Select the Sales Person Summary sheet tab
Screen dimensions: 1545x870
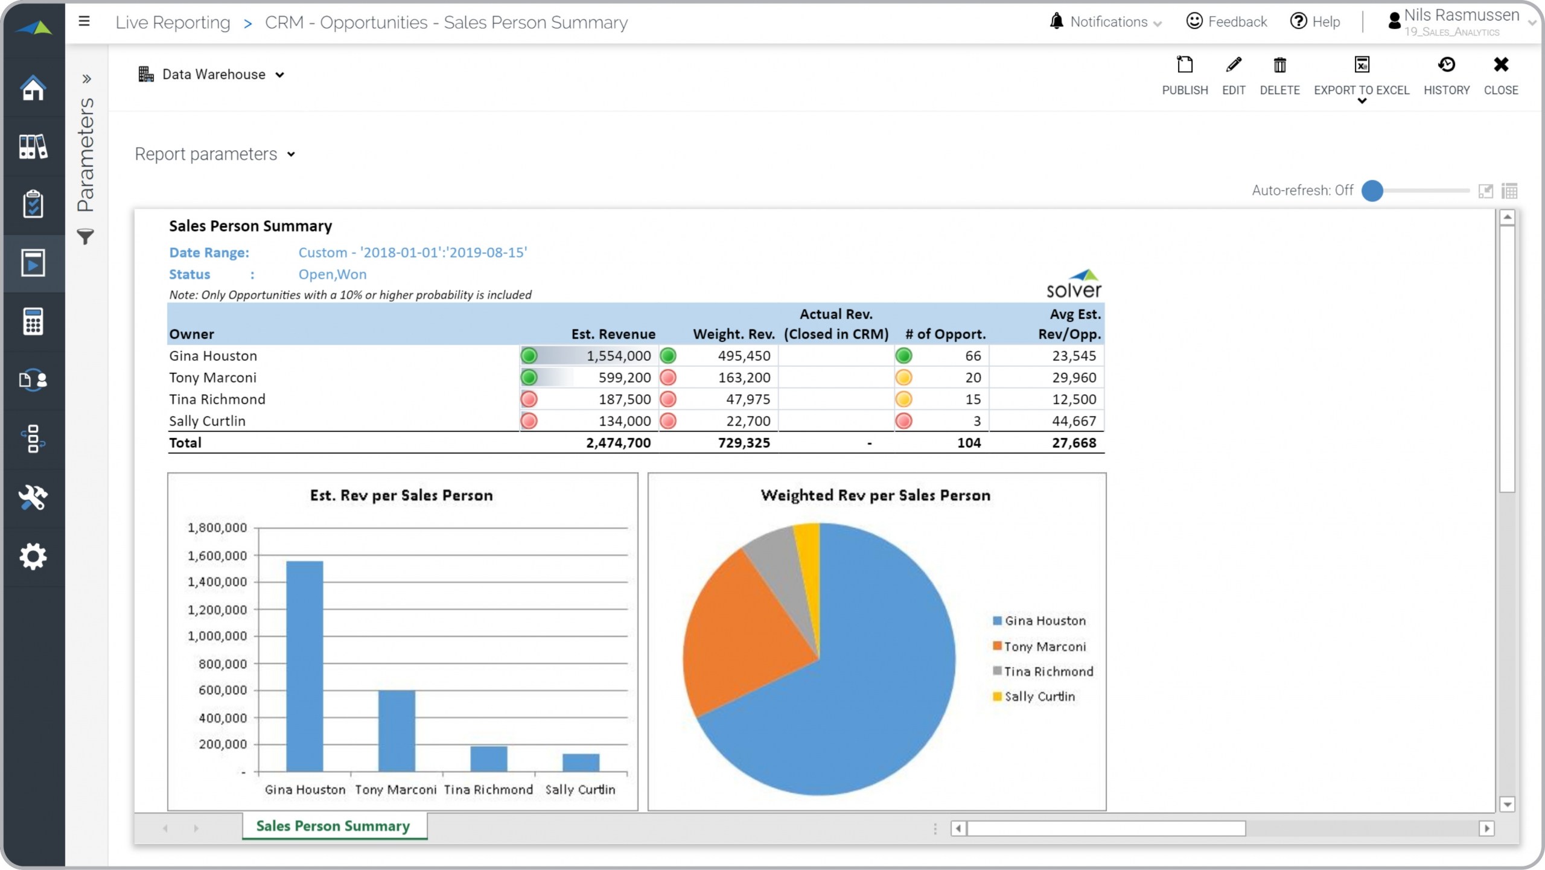(x=333, y=826)
